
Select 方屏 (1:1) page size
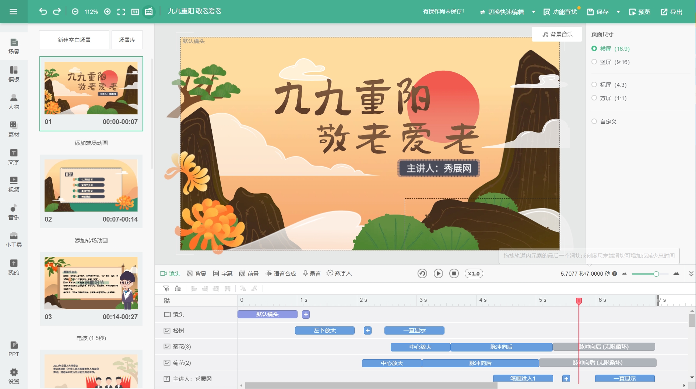pos(609,98)
